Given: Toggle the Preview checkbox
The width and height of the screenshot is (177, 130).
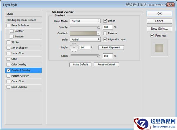Looking at the screenshot, I should pos(152,36).
